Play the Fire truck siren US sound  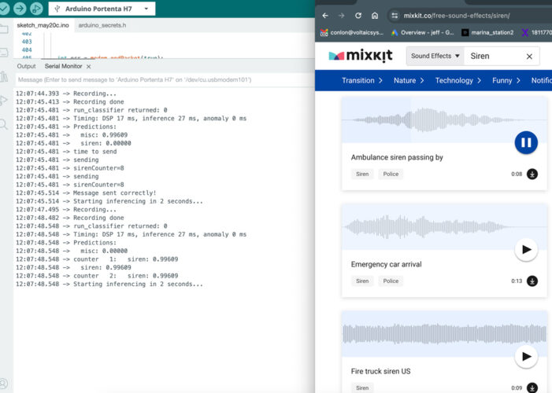point(526,357)
